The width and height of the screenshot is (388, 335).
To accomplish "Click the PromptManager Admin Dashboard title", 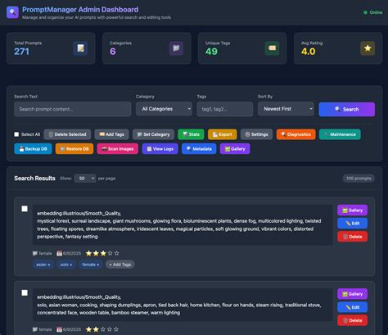I will tap(80, 10).
